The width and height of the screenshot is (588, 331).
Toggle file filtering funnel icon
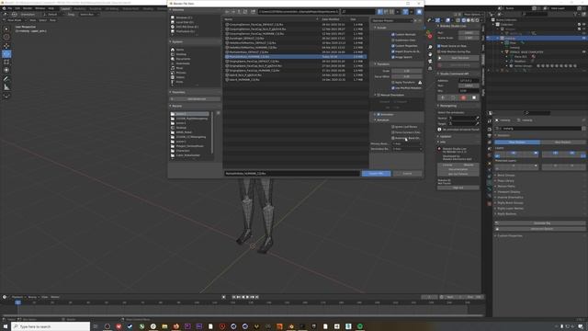click(x=405, y=12)
